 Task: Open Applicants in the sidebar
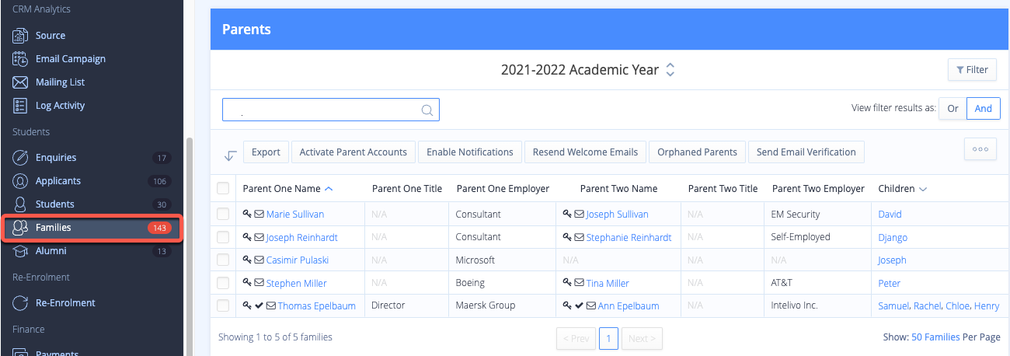pyautogui.click(x=58, y=181)
